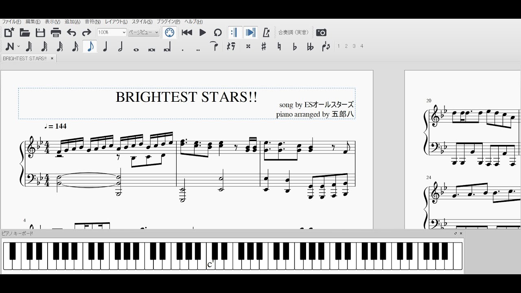The width and height of the screenshot is (521, 293).
Task: Select voice 4
Action: [362, 46]
